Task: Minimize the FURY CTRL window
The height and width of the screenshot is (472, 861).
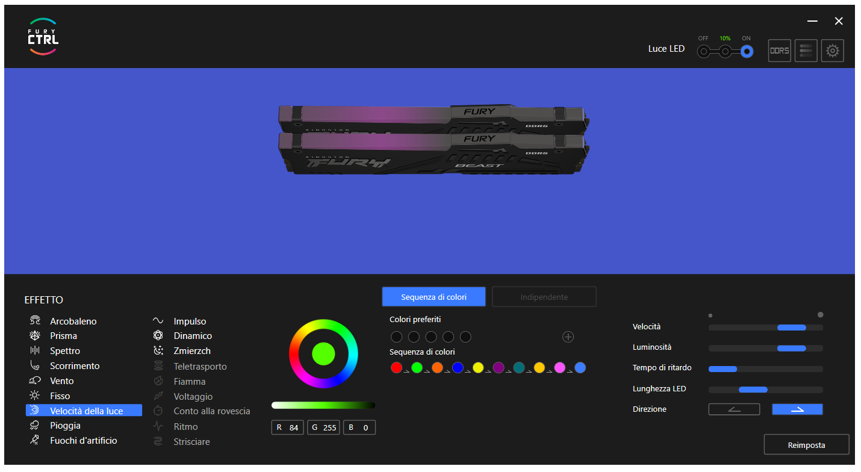Action: [812, 21]
